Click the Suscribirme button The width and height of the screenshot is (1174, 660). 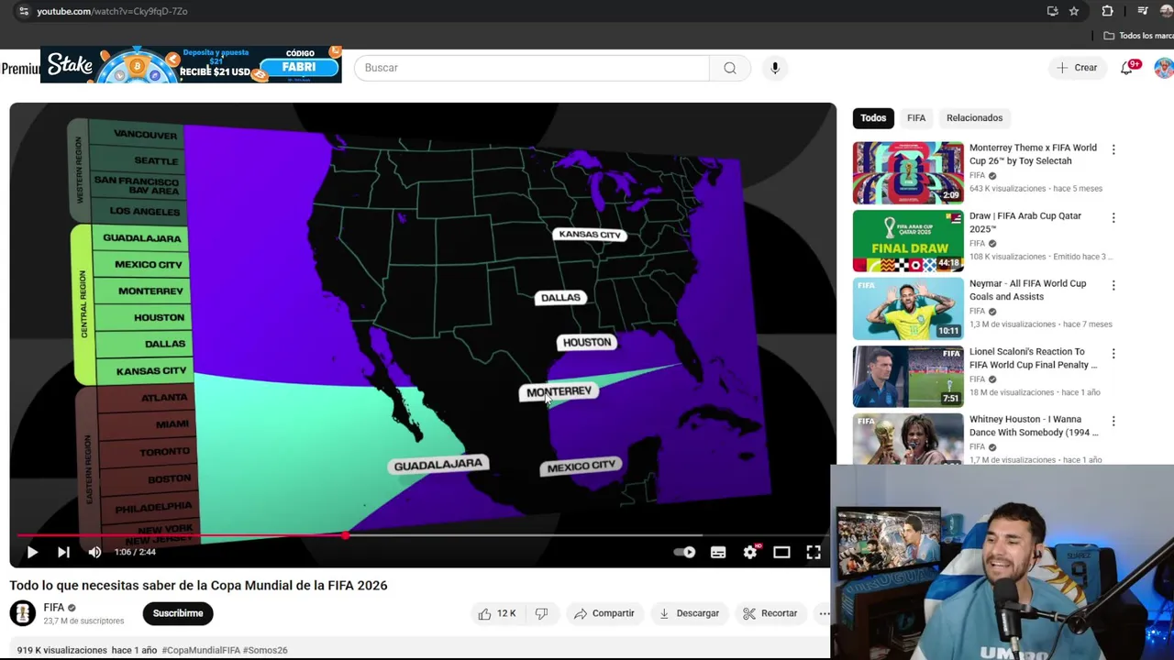(178, 613)
